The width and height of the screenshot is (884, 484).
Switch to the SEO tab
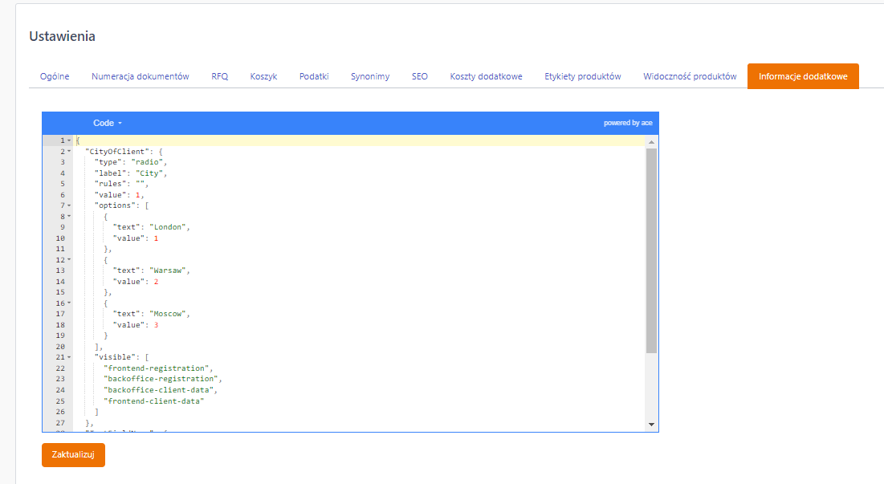419,76
